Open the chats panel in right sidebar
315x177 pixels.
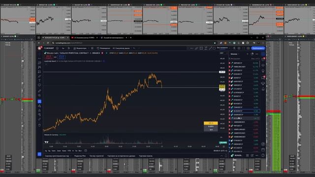[263, 78]
